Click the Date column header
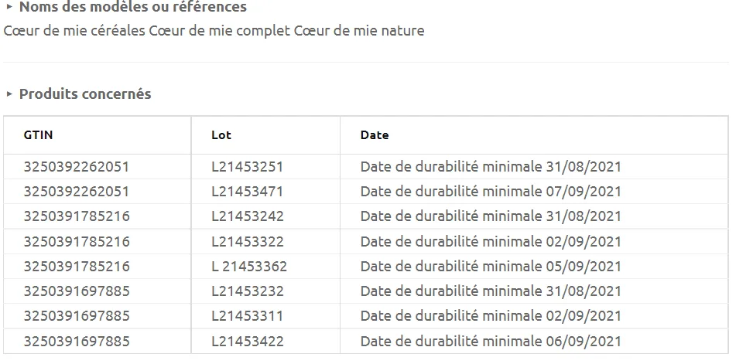This screenshot has width=736, height=364. click(375, 135)
